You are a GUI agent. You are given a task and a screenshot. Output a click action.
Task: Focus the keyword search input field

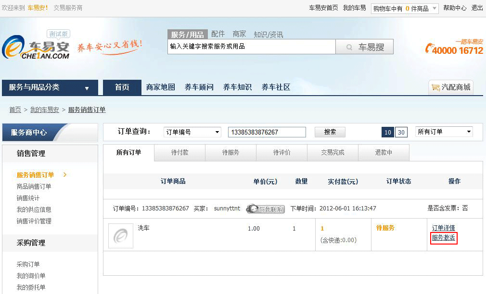tap(252, 47)
